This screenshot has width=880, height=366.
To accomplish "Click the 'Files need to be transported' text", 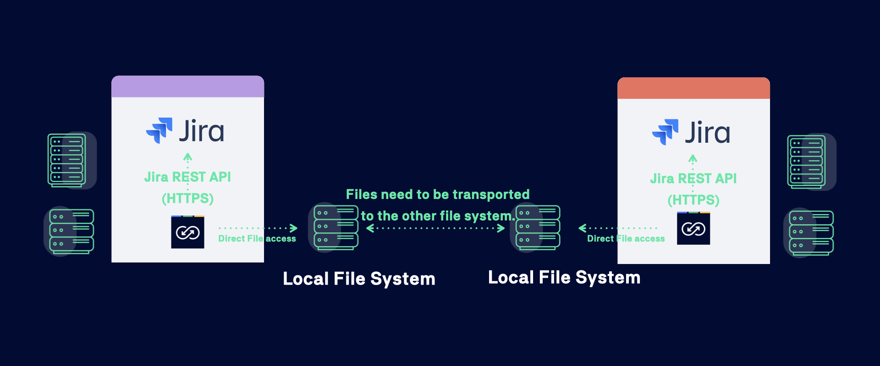I will click(438, 194).
